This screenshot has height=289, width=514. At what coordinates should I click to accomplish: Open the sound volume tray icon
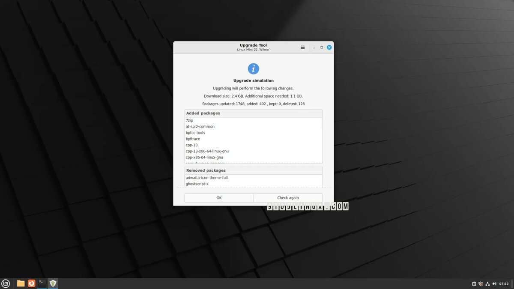495,284
